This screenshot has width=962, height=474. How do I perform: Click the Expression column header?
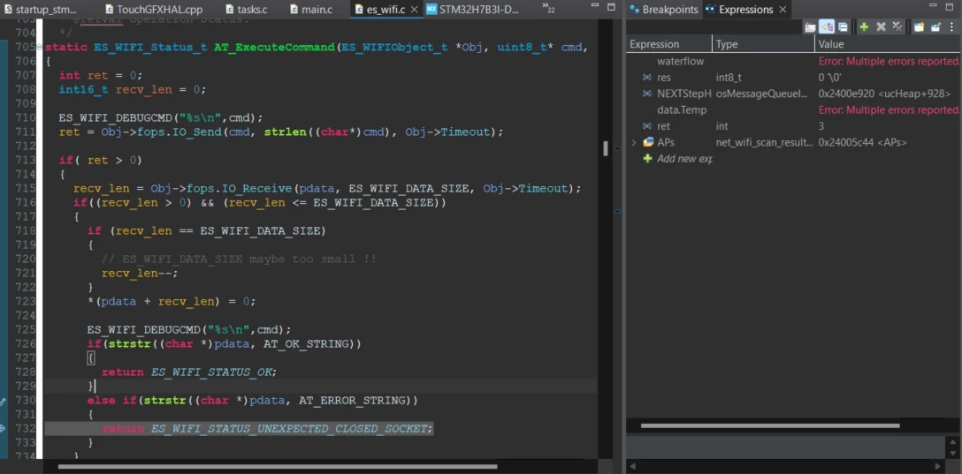(x=668, y=44)
